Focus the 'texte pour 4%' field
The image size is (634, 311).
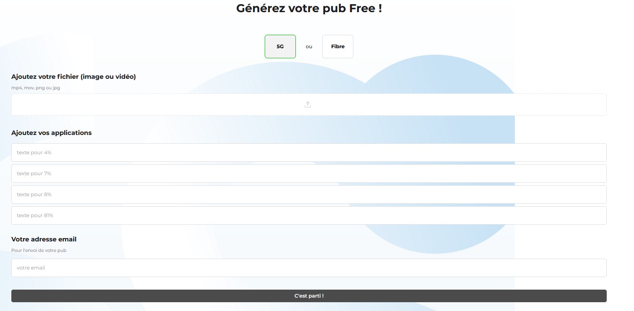coord(309,153)
